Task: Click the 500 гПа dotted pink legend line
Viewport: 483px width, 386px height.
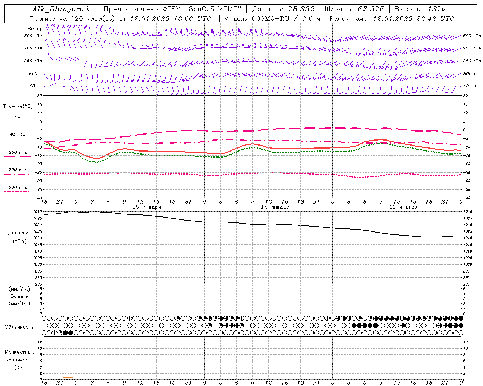Action: coord(17,192)
